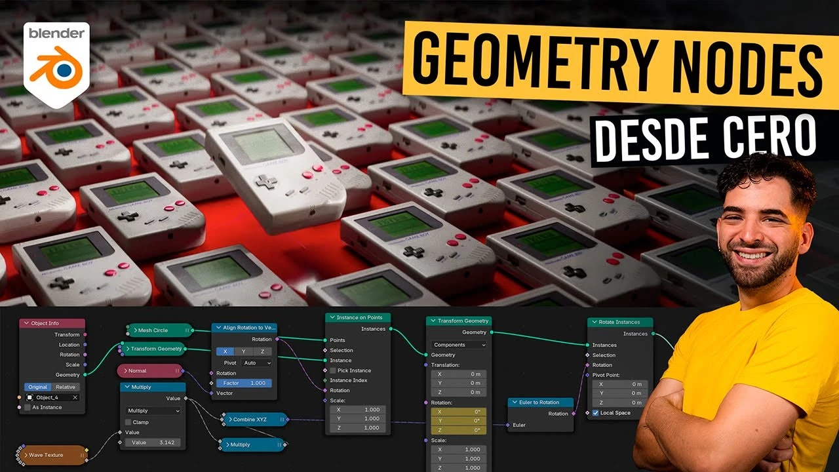
Task: Click the Instances output socket on Instance on Points
Action: pyautogui.click(x=392, y=329)
